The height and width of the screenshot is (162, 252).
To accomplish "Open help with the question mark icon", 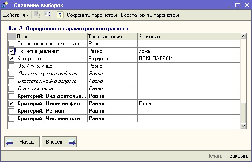I will 60,15.
